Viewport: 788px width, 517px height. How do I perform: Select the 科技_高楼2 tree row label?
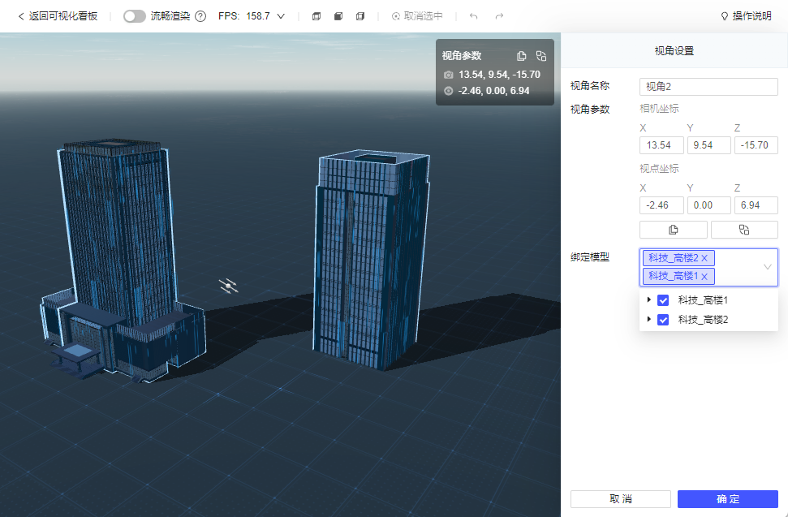(703, 320)
